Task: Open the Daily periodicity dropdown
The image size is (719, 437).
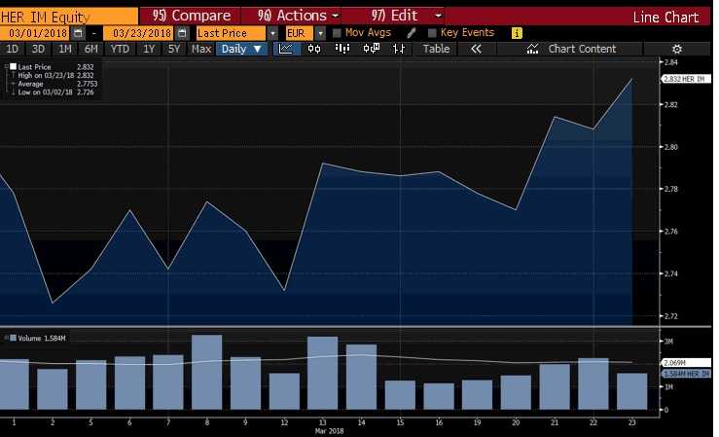Action: [x=241, y=49]
